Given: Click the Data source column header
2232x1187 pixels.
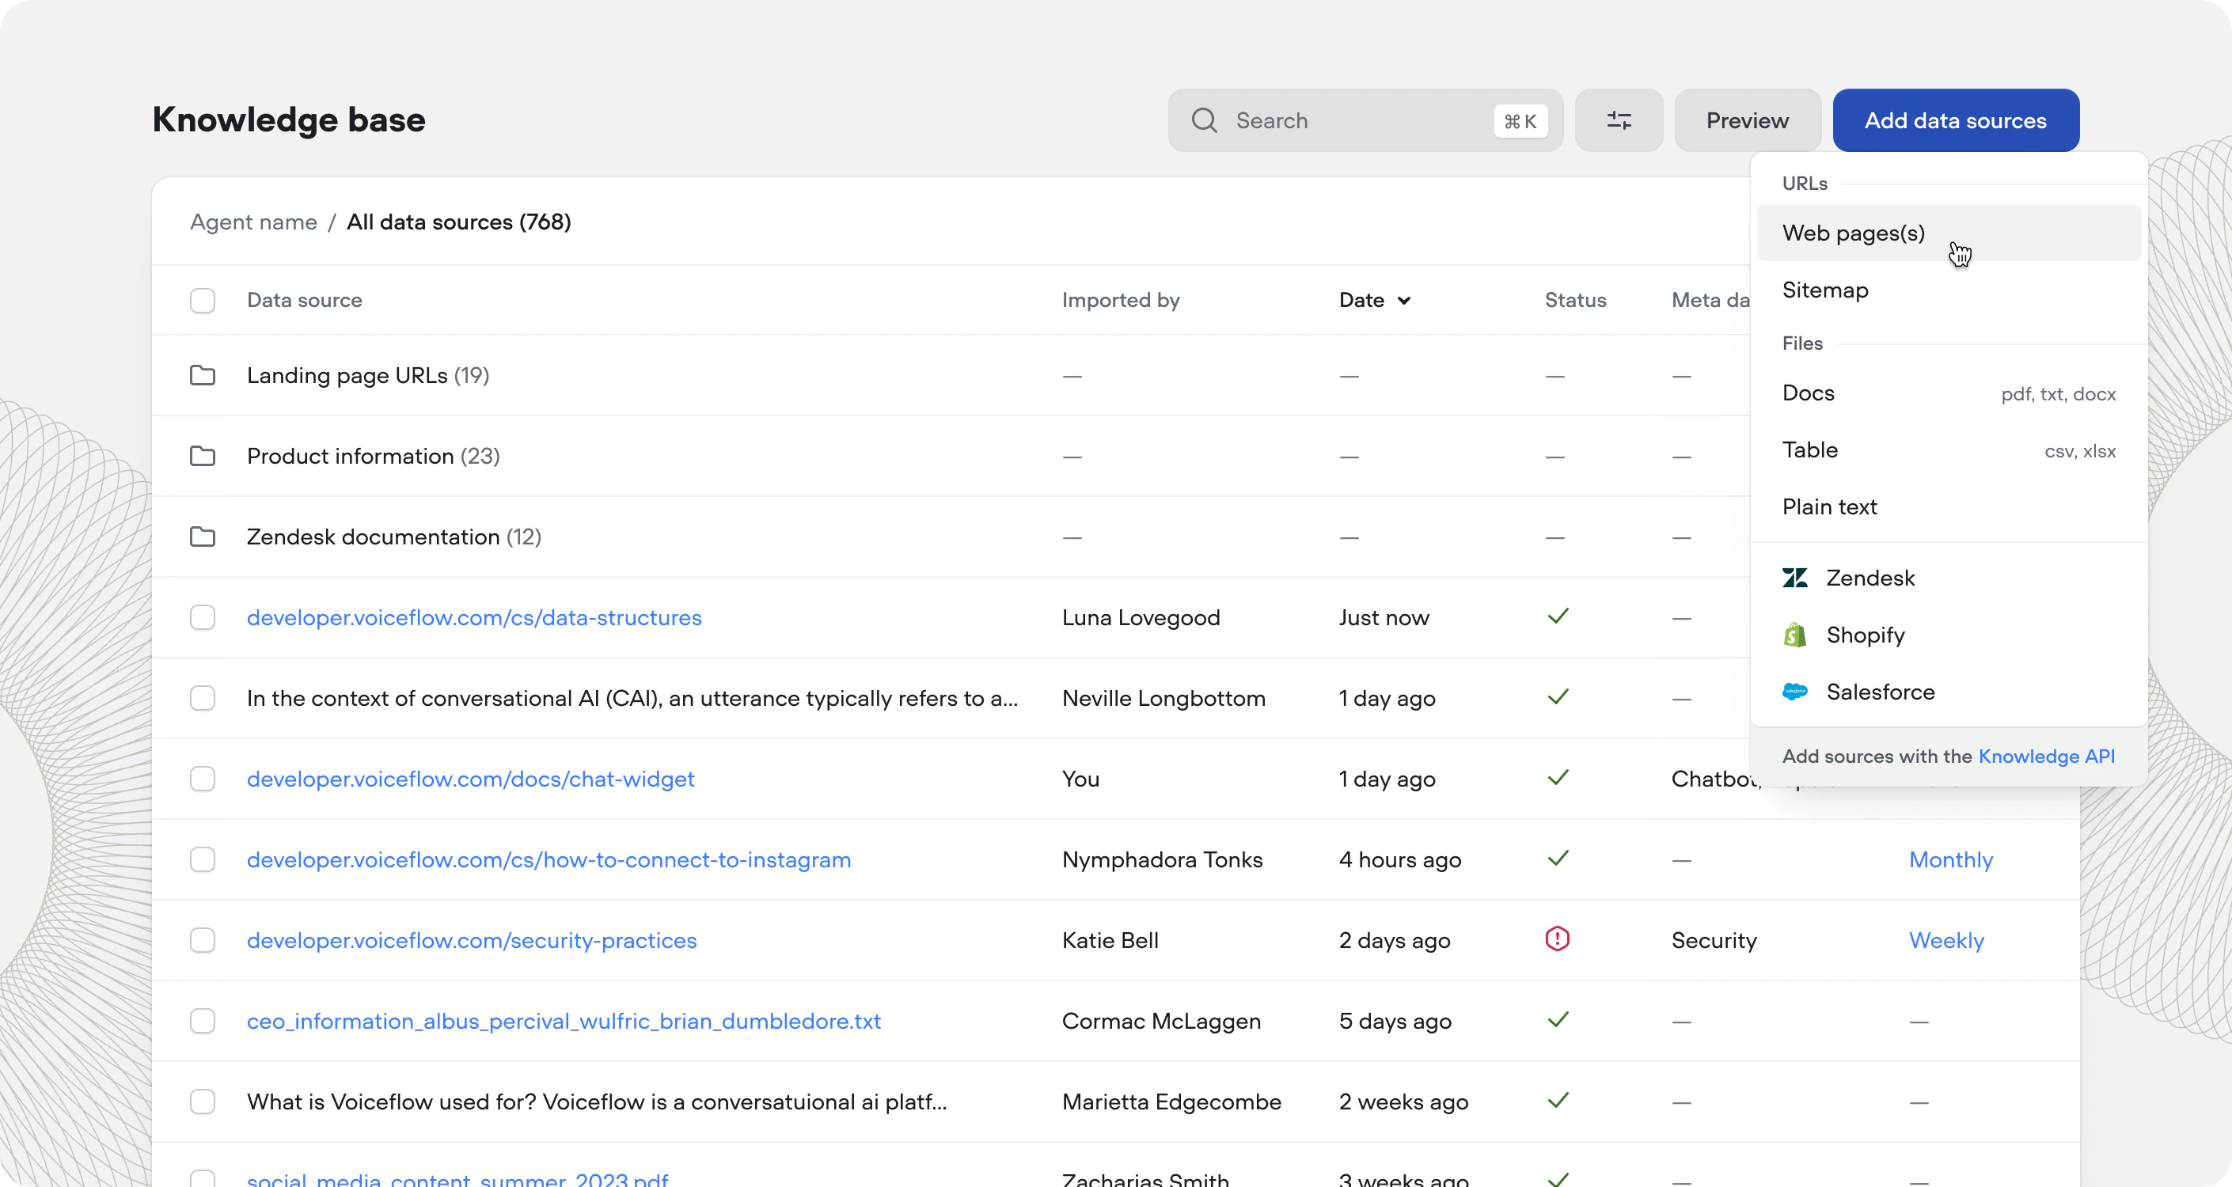Looking at the screenshot, I should pos(304,300).
